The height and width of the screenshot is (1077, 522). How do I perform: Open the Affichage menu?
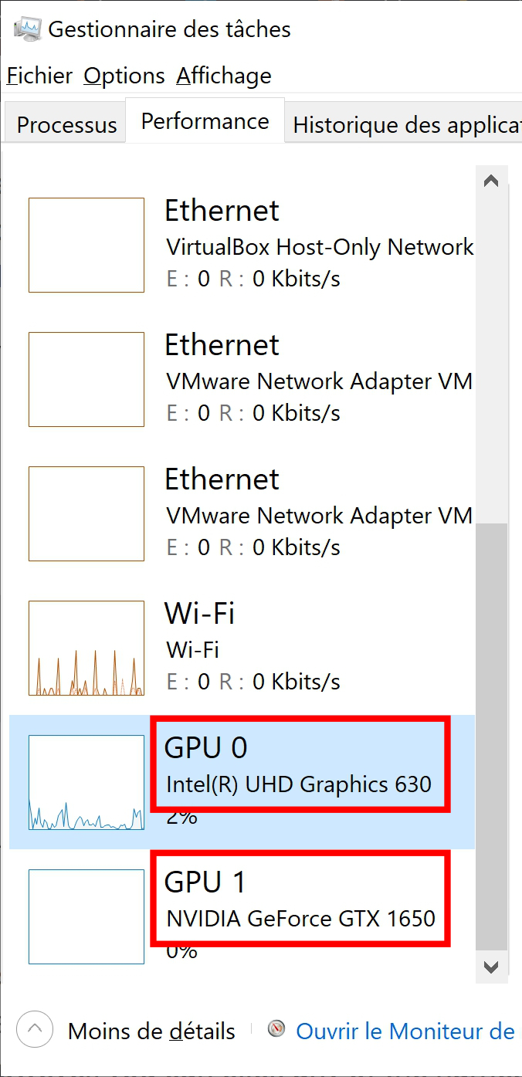(224, 76)
